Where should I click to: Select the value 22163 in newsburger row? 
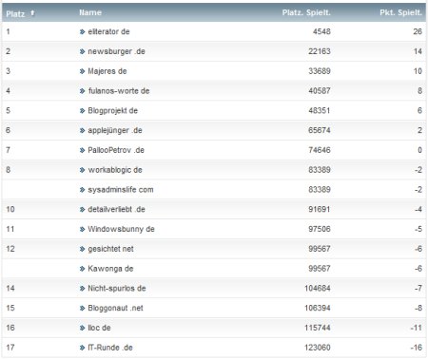[320, 51]
